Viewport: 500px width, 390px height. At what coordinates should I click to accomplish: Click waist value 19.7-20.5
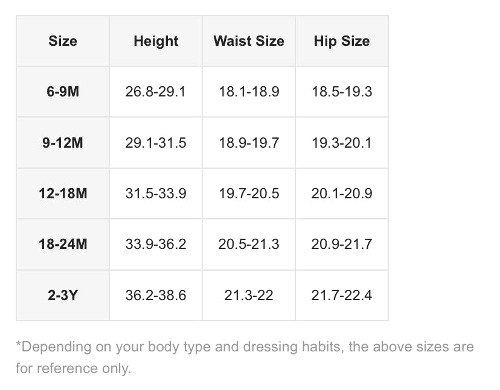249,193
